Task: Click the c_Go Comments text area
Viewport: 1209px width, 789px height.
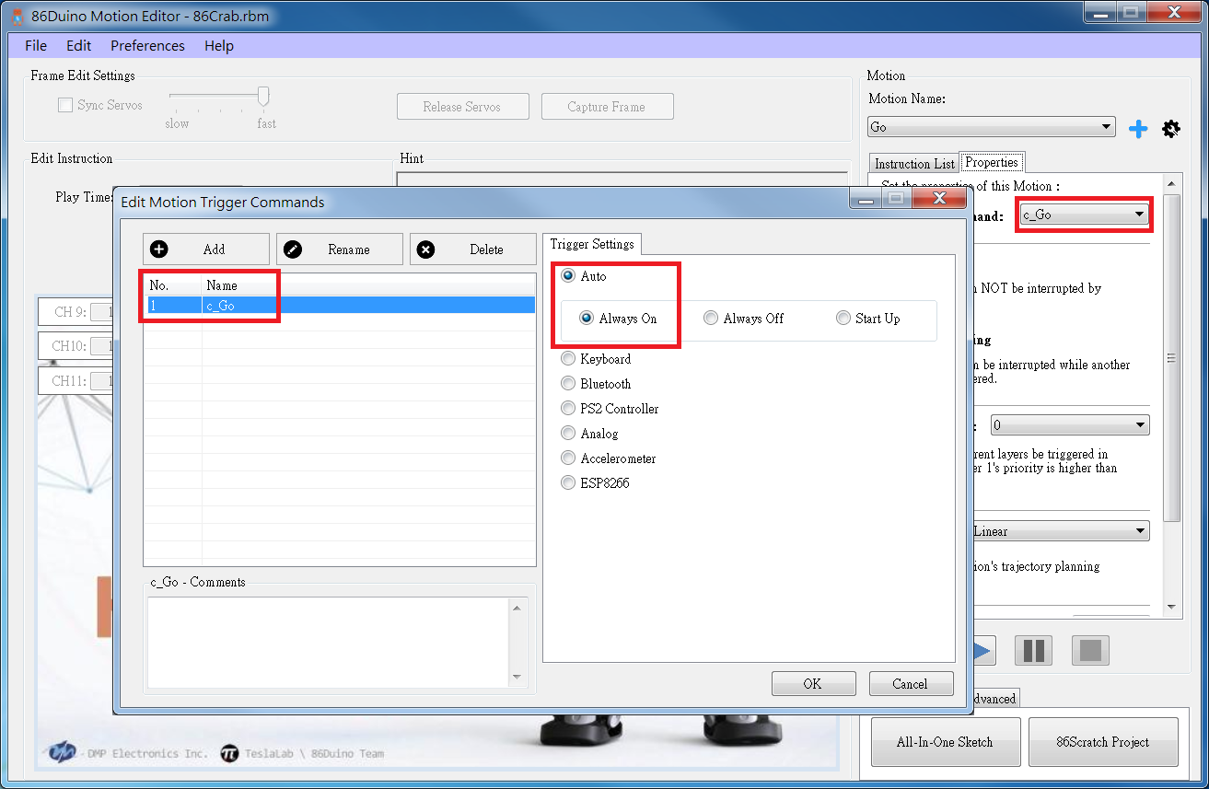Action: coord(327,642)
